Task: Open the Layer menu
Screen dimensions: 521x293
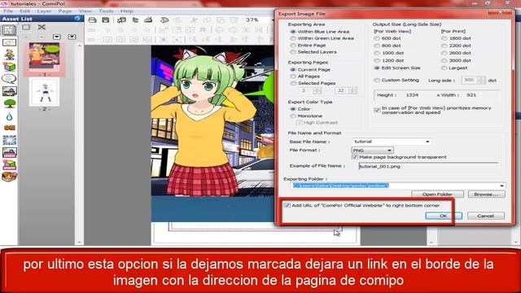Action: (44, 11)
